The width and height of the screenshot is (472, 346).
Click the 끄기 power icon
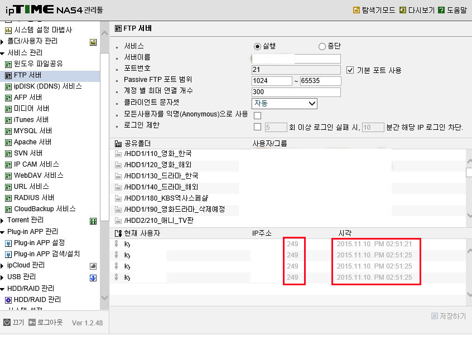tap(7, 322)
